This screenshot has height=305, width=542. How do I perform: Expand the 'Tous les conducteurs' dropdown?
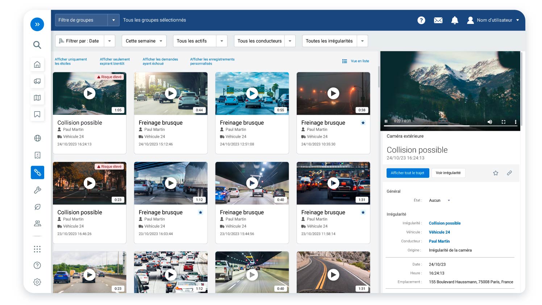289,41
